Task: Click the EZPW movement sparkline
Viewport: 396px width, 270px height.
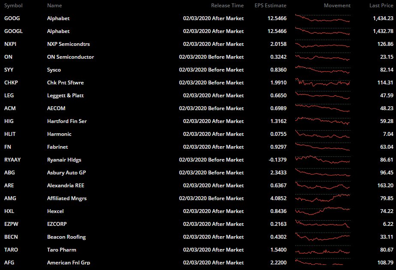Action: tap(323, 224)
